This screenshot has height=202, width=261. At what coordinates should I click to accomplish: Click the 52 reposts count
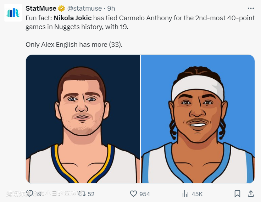91,194
